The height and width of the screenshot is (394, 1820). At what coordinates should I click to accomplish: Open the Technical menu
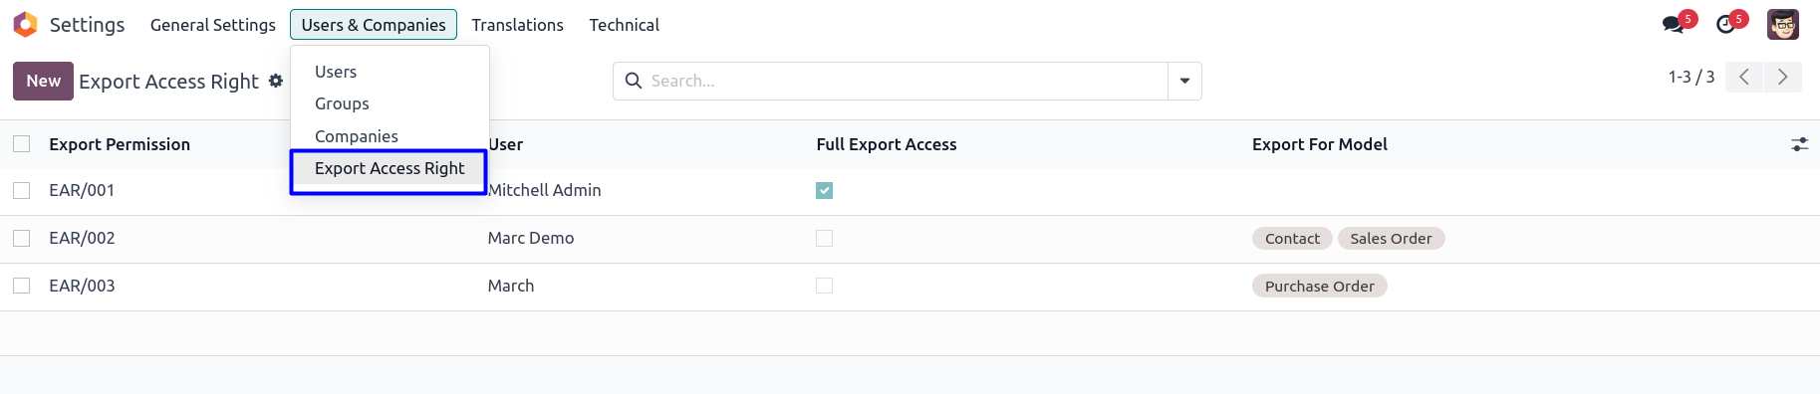(x=624, y=25)
